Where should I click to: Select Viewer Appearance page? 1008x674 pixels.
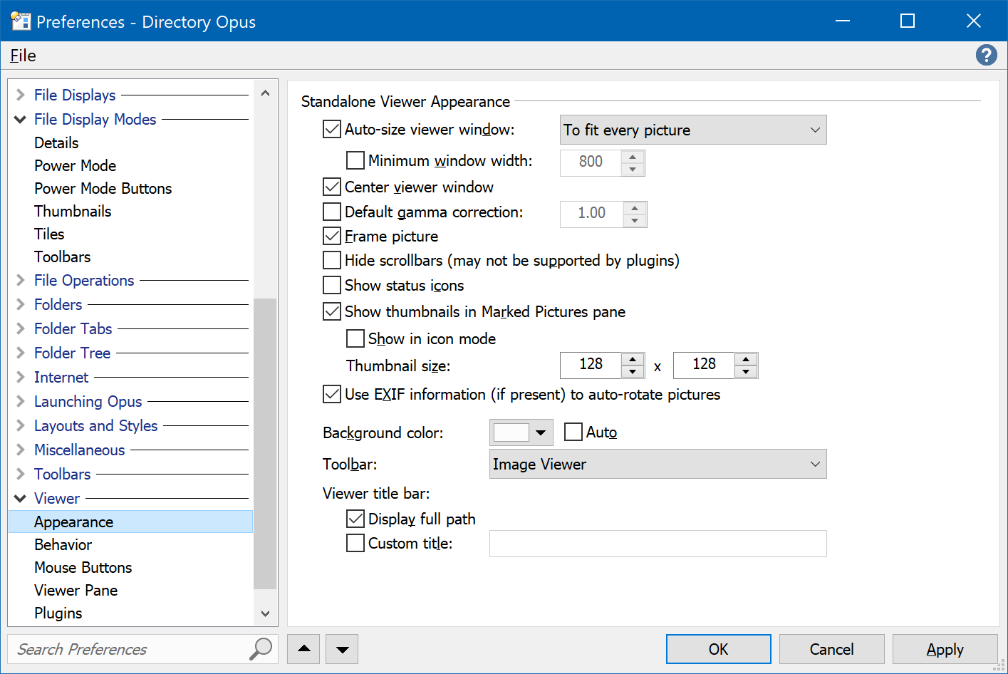(x=130, y=522)
